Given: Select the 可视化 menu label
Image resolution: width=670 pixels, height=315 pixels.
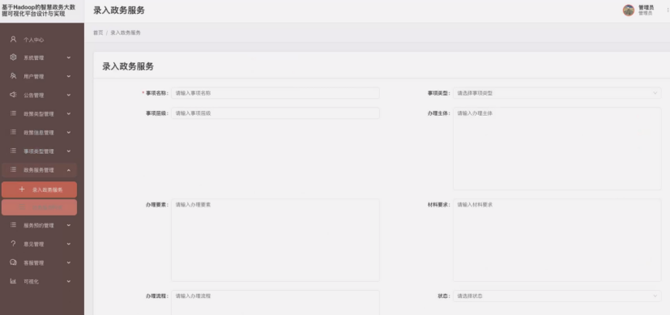Looking at the screenshot, I should [x=32, y=282].
